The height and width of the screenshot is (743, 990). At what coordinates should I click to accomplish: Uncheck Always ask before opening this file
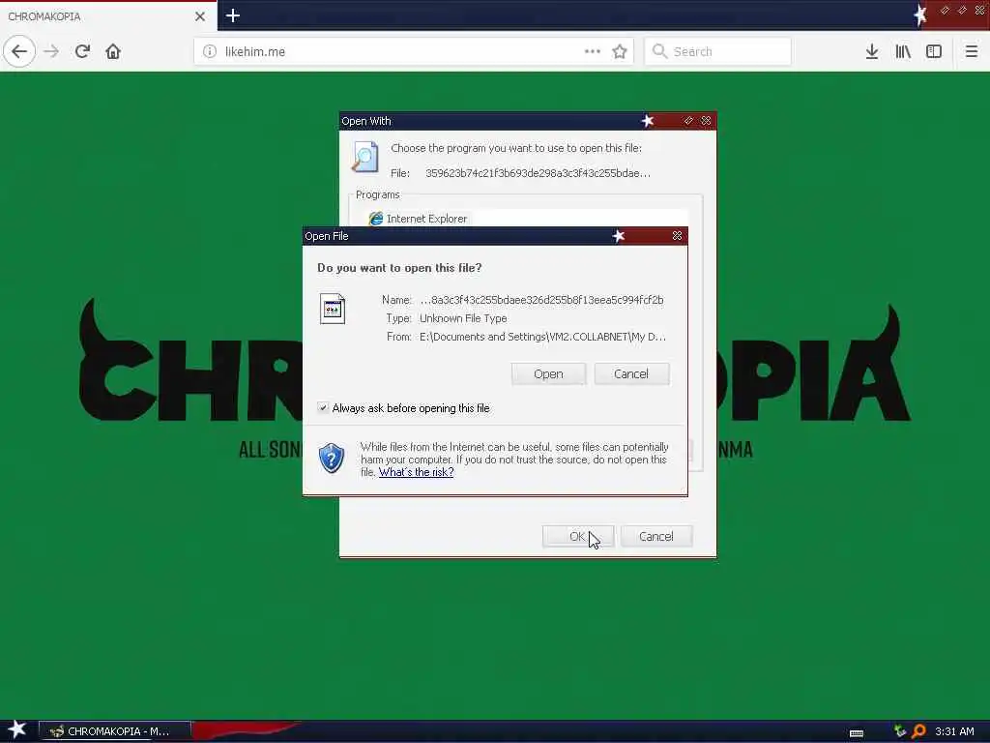pos(323,407)
